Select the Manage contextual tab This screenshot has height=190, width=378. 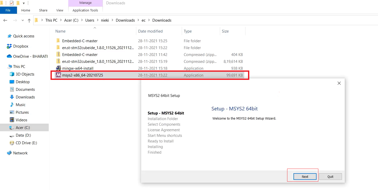[86, 3]
